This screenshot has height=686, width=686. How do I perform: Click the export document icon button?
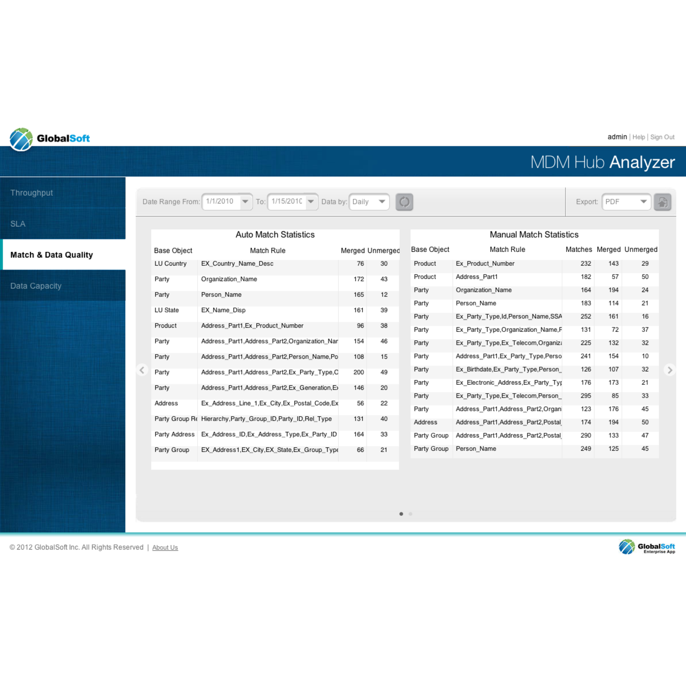click(662, 202)
